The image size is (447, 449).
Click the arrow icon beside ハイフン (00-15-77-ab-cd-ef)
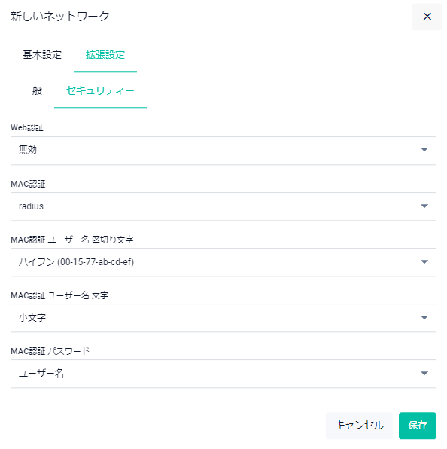point(424,261)
